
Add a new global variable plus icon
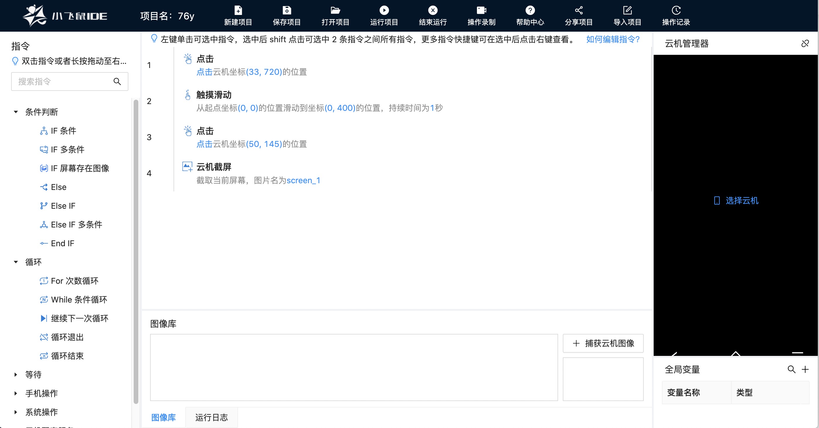click(805, 369)
